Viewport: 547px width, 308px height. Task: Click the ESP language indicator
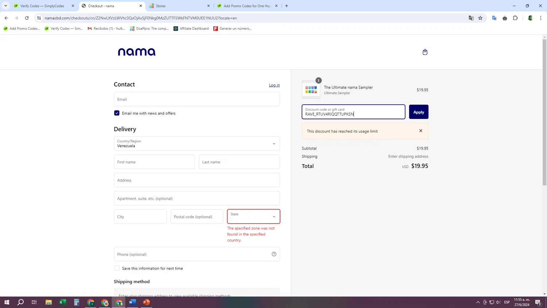[x=507, y=302]
